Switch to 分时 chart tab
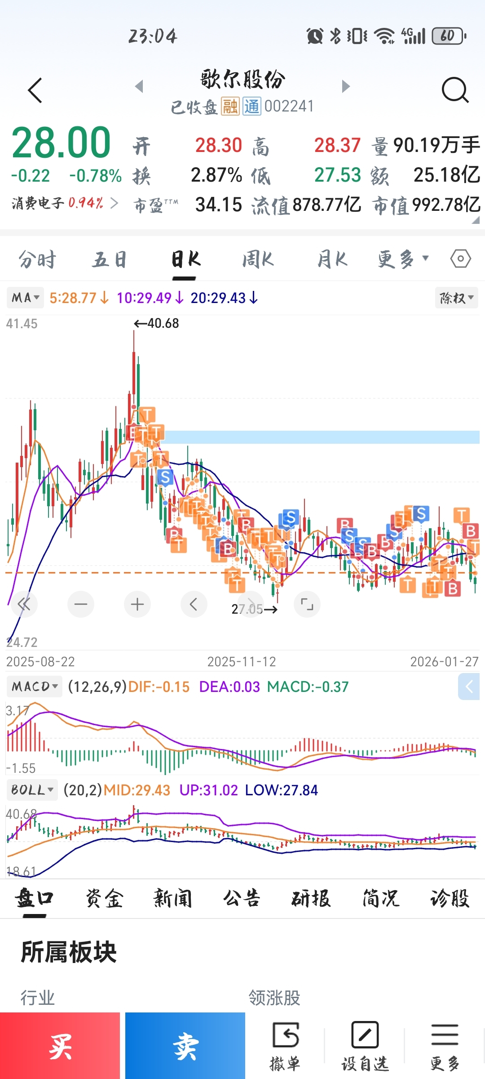485x1079 pixels. [37, 259]
